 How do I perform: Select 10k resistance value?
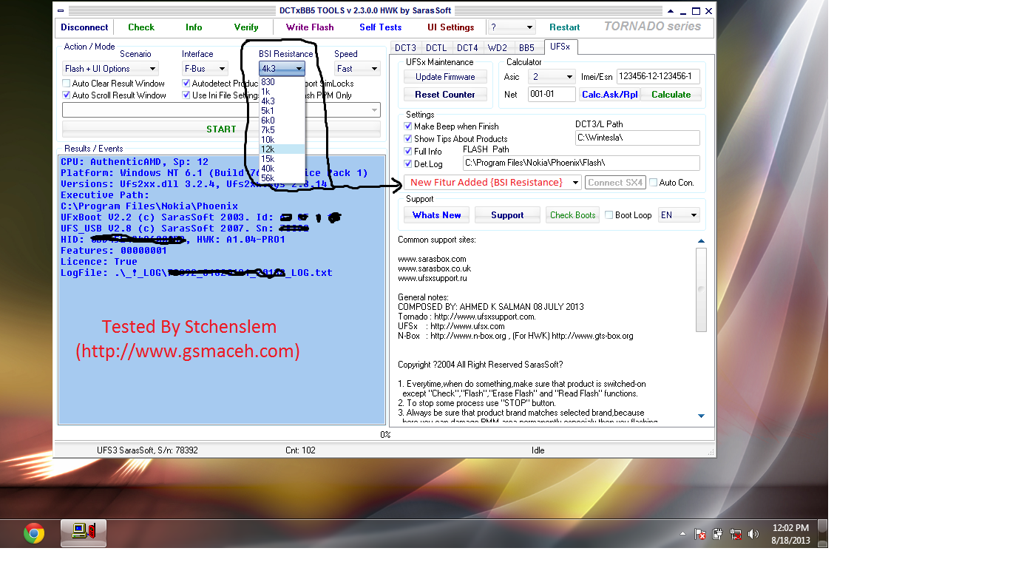click(x=282, y=140)
